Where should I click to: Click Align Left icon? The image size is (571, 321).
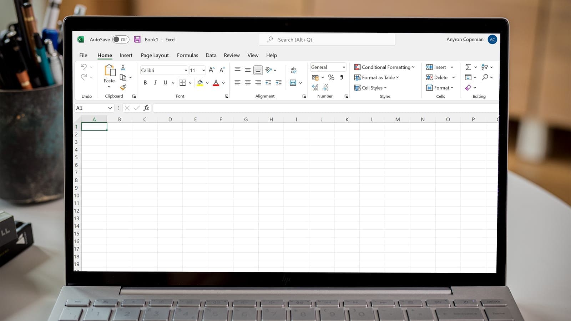tap(237, 83)
